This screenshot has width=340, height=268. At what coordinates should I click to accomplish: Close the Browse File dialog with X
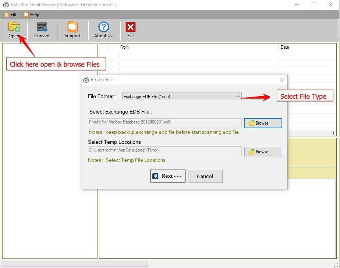pos(282,80)
